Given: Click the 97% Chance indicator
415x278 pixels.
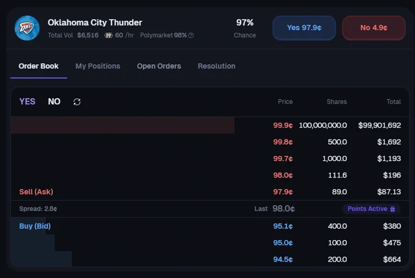Looking at the screenshot, I should pos(245,28).
